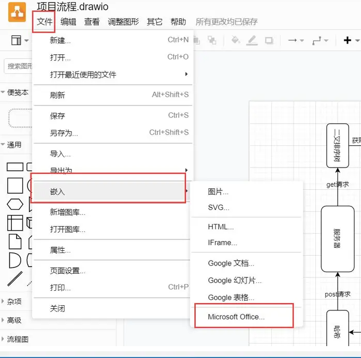The width and height of the screenshot is (361, 358).
Task: Expand the 导出为 submenu
Action: coord(113,171)
